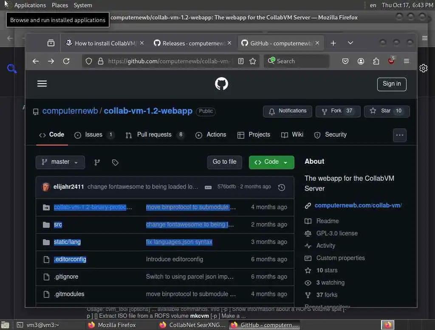Open the Pull requests tab
This screenshot has height=330, width=435.
(155, 134)
